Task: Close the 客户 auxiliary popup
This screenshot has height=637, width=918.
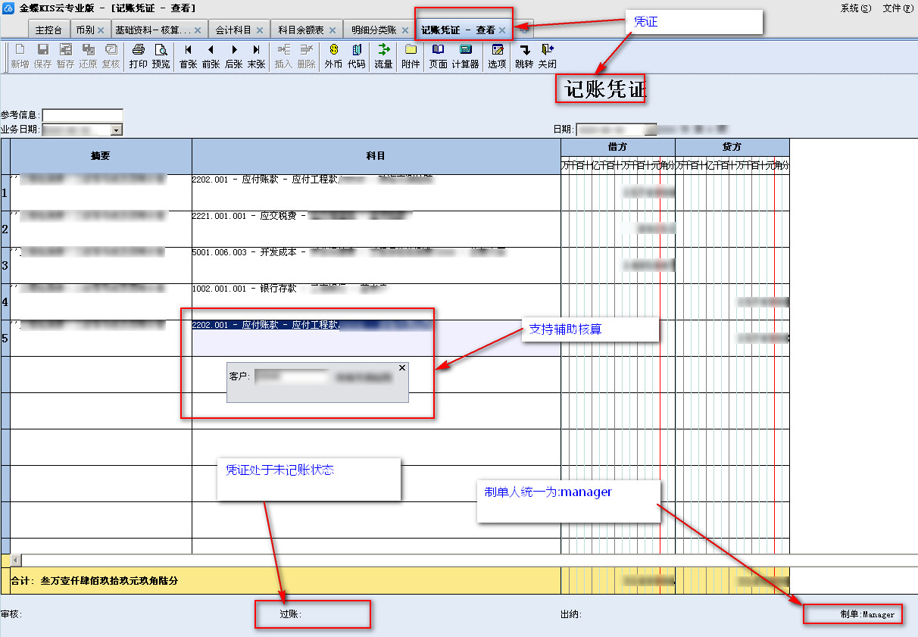Action: point(402,367)
